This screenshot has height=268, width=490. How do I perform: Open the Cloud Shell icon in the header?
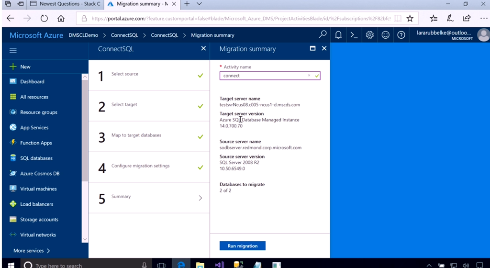(354, 35)
